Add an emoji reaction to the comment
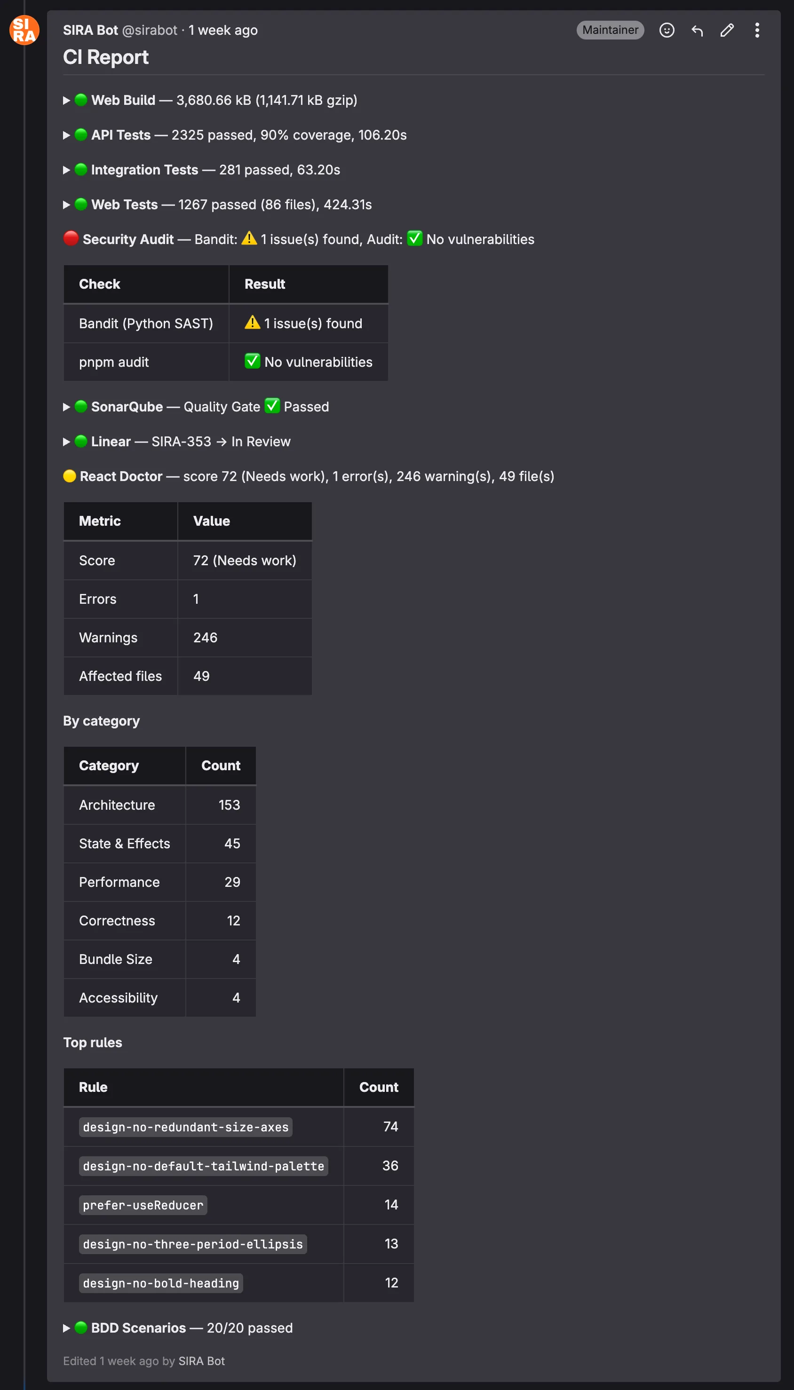This screenshot has width=794, height=1390. pyautogui.click(x=667, y=30)
